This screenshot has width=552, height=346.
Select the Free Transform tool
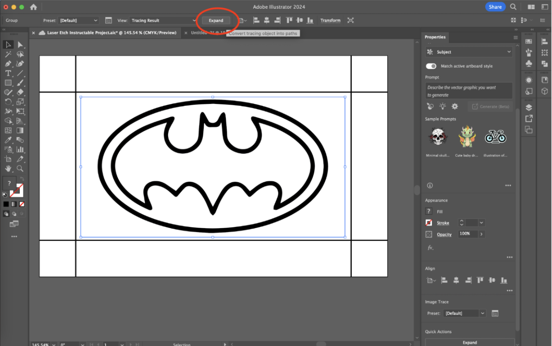click(20, 111)
